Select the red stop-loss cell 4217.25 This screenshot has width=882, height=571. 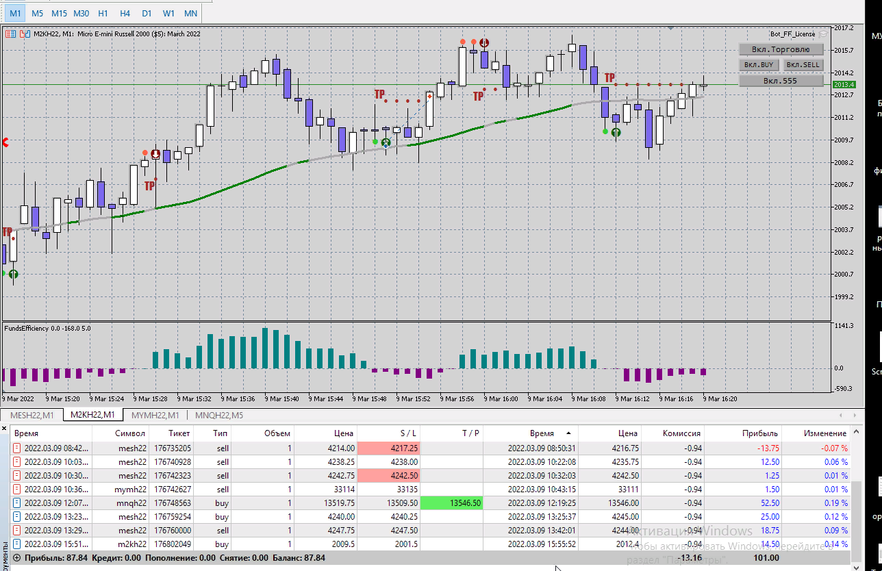pyautogui.click(x=389, y=448)
